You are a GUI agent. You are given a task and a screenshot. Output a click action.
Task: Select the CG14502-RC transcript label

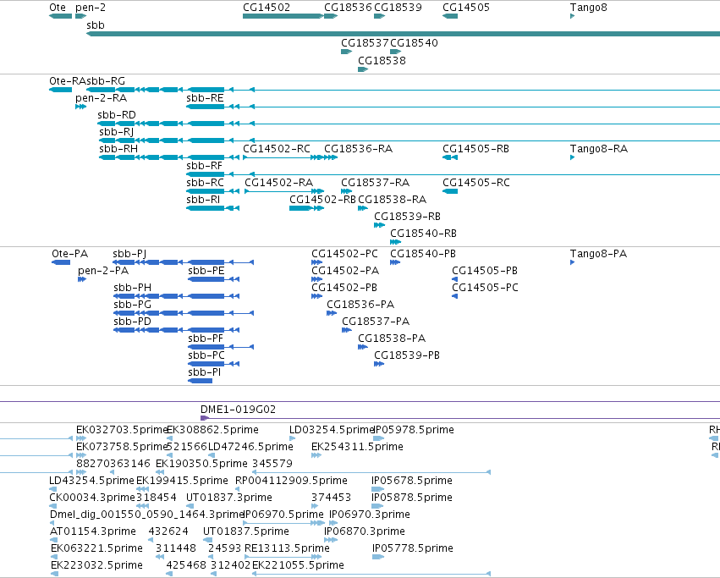(x=277, y=149)
